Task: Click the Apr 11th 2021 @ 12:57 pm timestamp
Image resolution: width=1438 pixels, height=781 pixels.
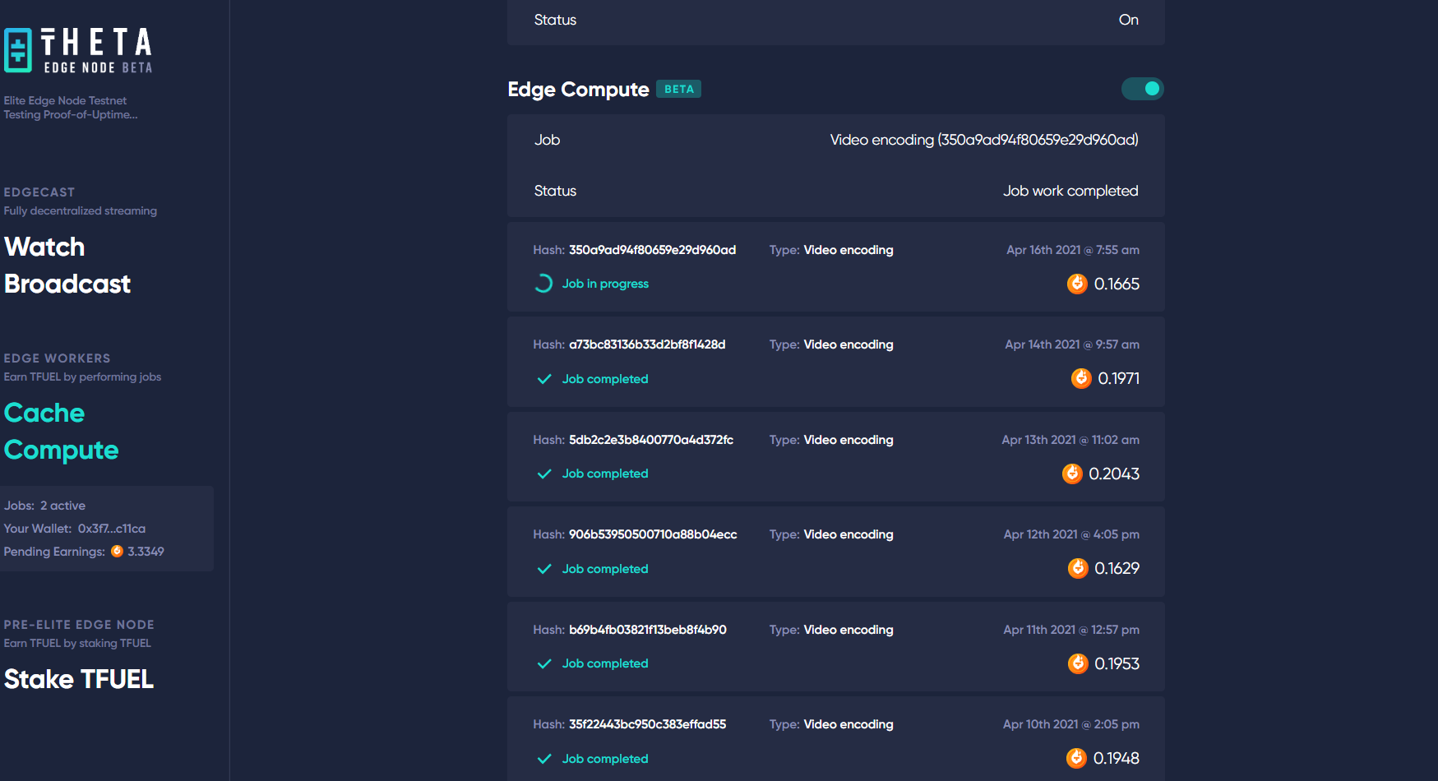Action: pos(1071,630)
